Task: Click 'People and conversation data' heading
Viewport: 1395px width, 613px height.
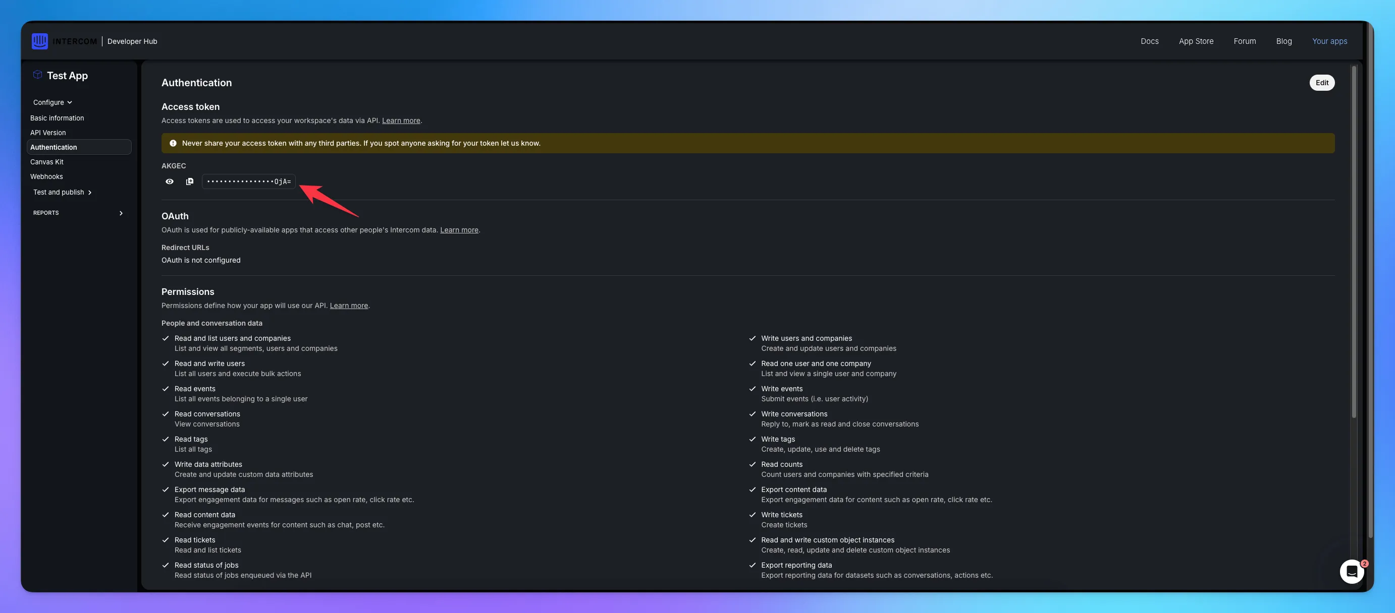Action: click(x=212, y=324)
